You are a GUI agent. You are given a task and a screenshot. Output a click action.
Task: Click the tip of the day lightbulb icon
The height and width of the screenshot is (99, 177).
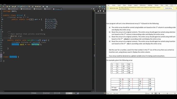point(105,93)
